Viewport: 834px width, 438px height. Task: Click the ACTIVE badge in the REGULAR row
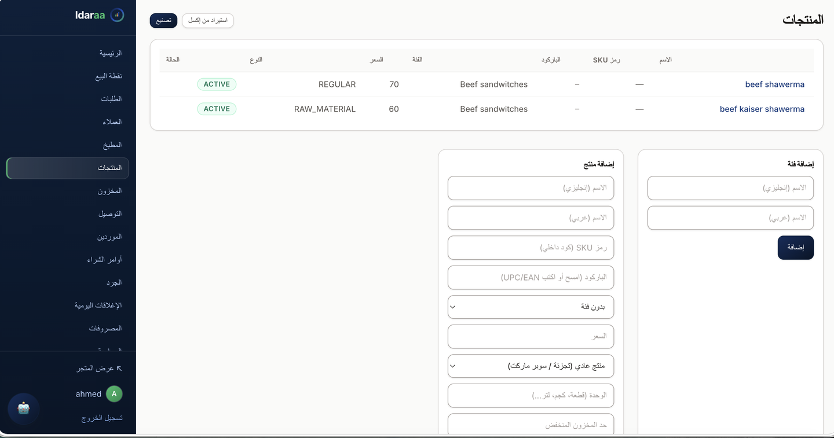(x=217, y=84)
